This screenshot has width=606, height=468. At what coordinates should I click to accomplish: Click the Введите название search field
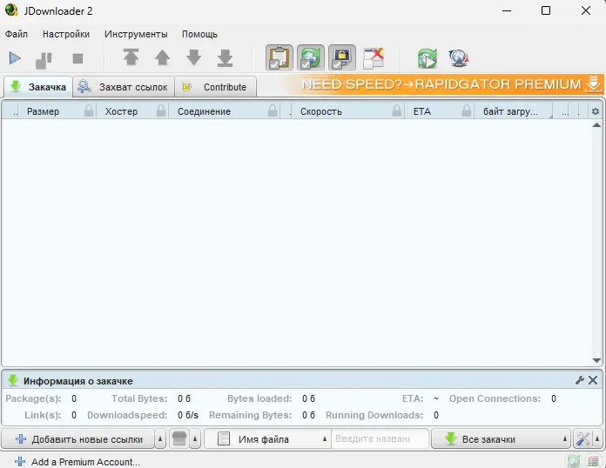(380, 439)
